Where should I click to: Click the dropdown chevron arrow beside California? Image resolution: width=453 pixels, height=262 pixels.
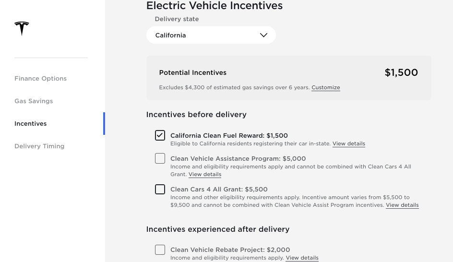click(263, 35)
